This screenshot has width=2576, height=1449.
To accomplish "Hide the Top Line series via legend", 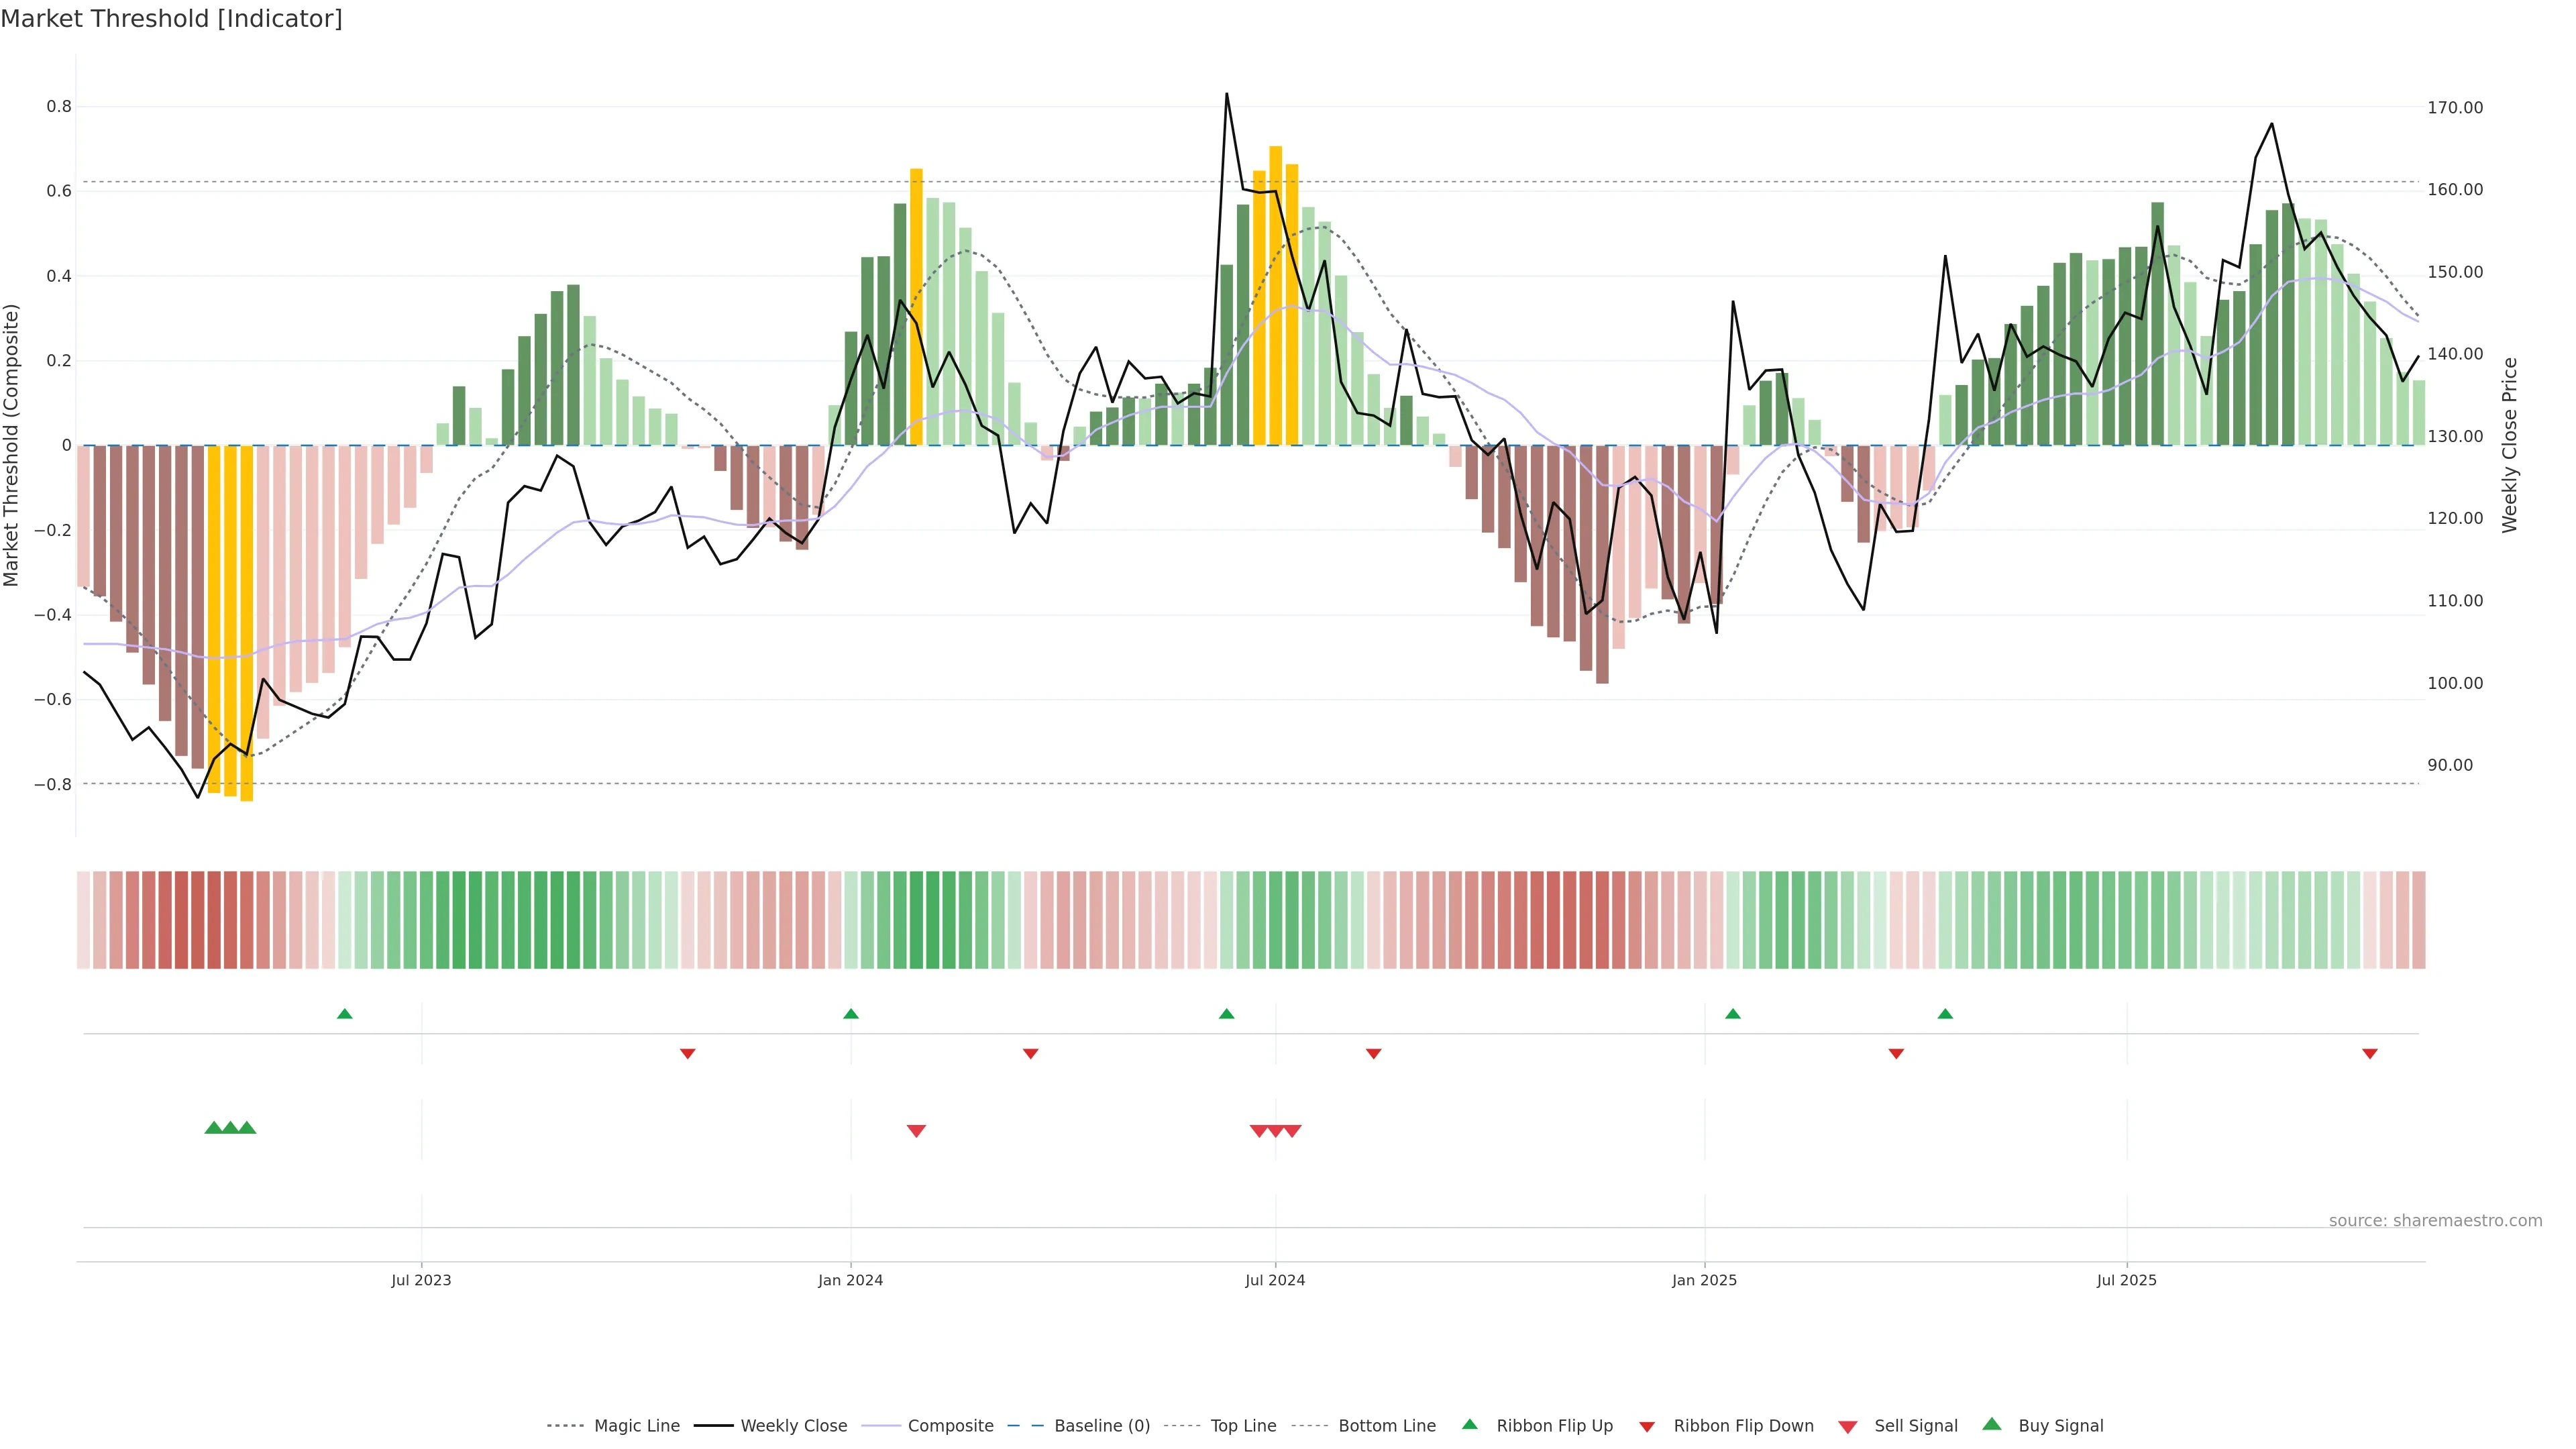I will [1243, 1426].
